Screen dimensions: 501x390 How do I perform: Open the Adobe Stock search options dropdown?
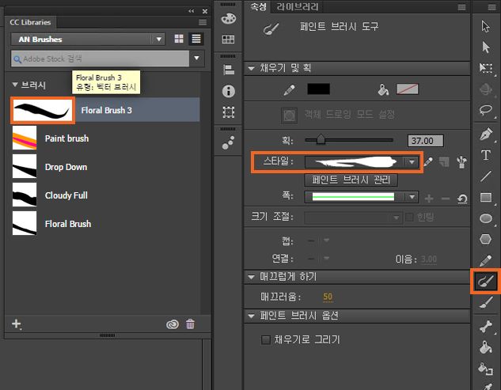click(197, 59)
